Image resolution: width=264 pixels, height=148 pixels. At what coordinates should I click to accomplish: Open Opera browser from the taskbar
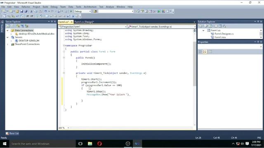point(99,143)
